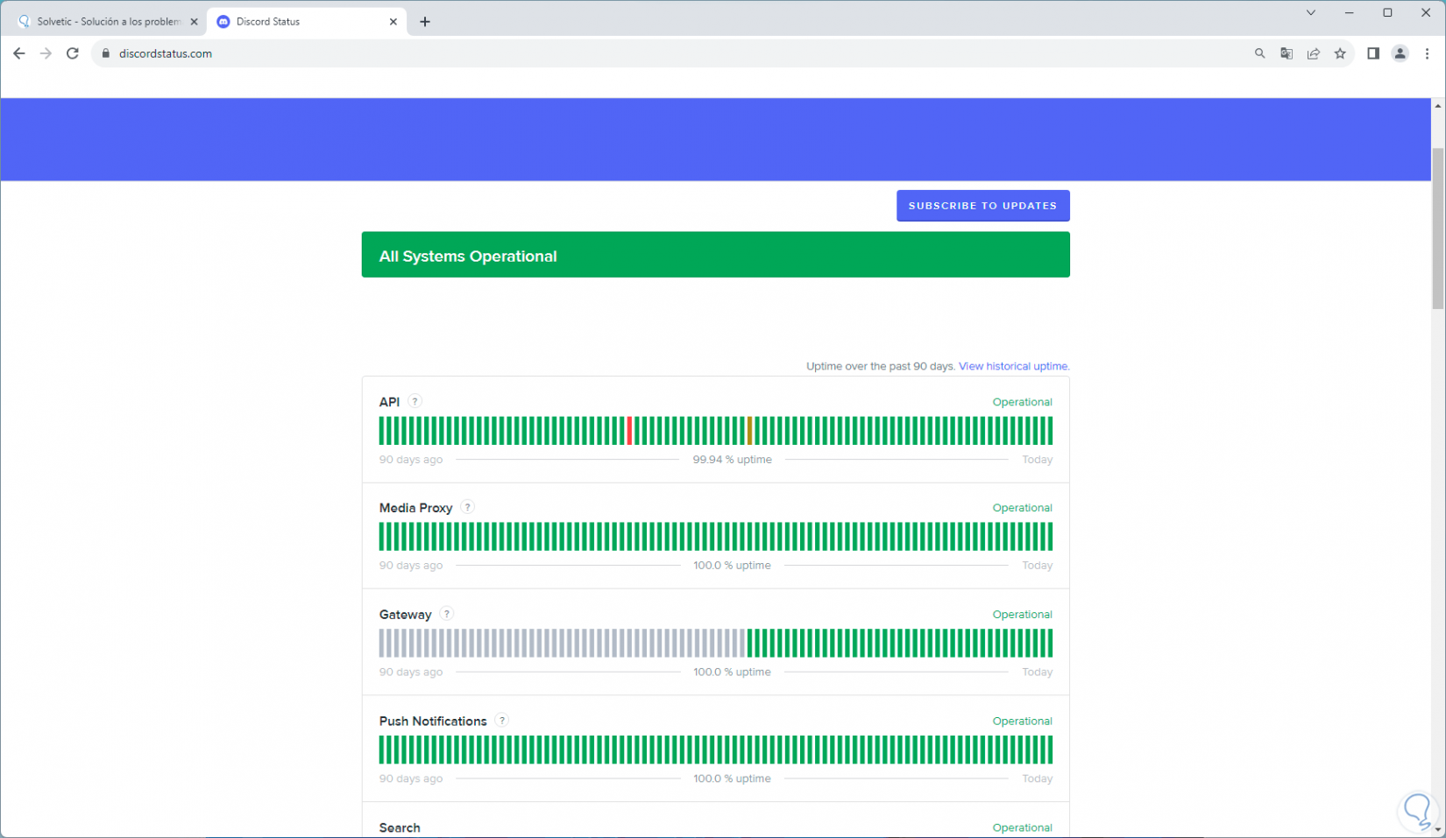
Task: Select the Discord Status tab
Action: (x=306, y=22)
